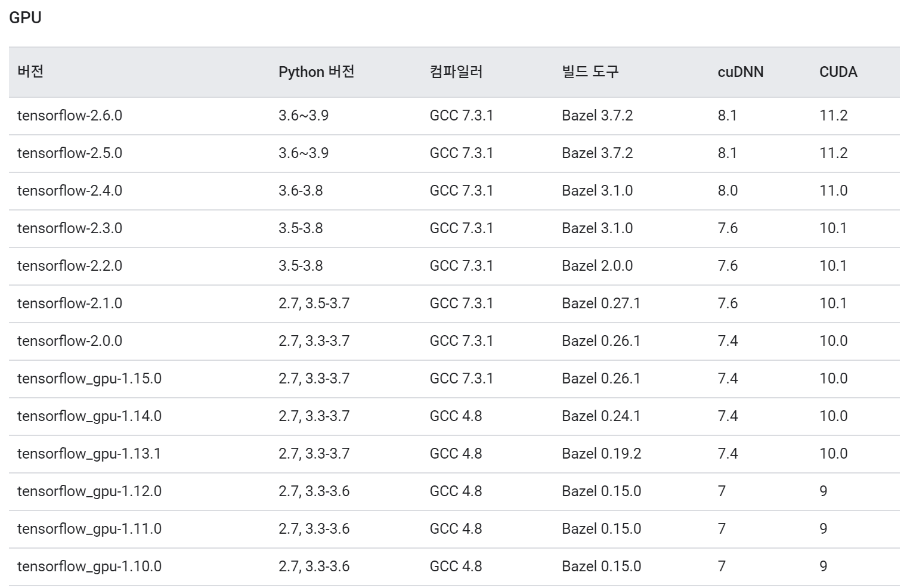
Task: Click the Bazel 0.27.1 cell
Action: 601,304
